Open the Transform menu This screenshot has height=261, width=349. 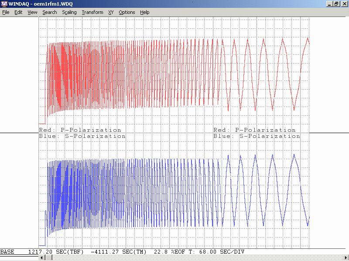coord(92,12)
